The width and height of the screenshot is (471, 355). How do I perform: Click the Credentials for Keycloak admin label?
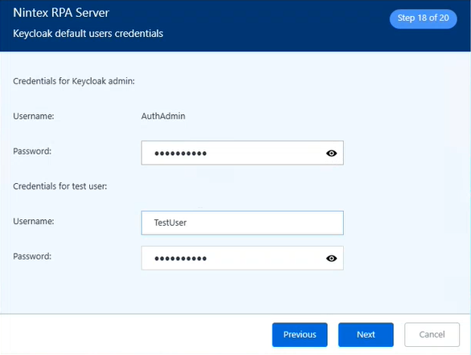coord(74,81)
